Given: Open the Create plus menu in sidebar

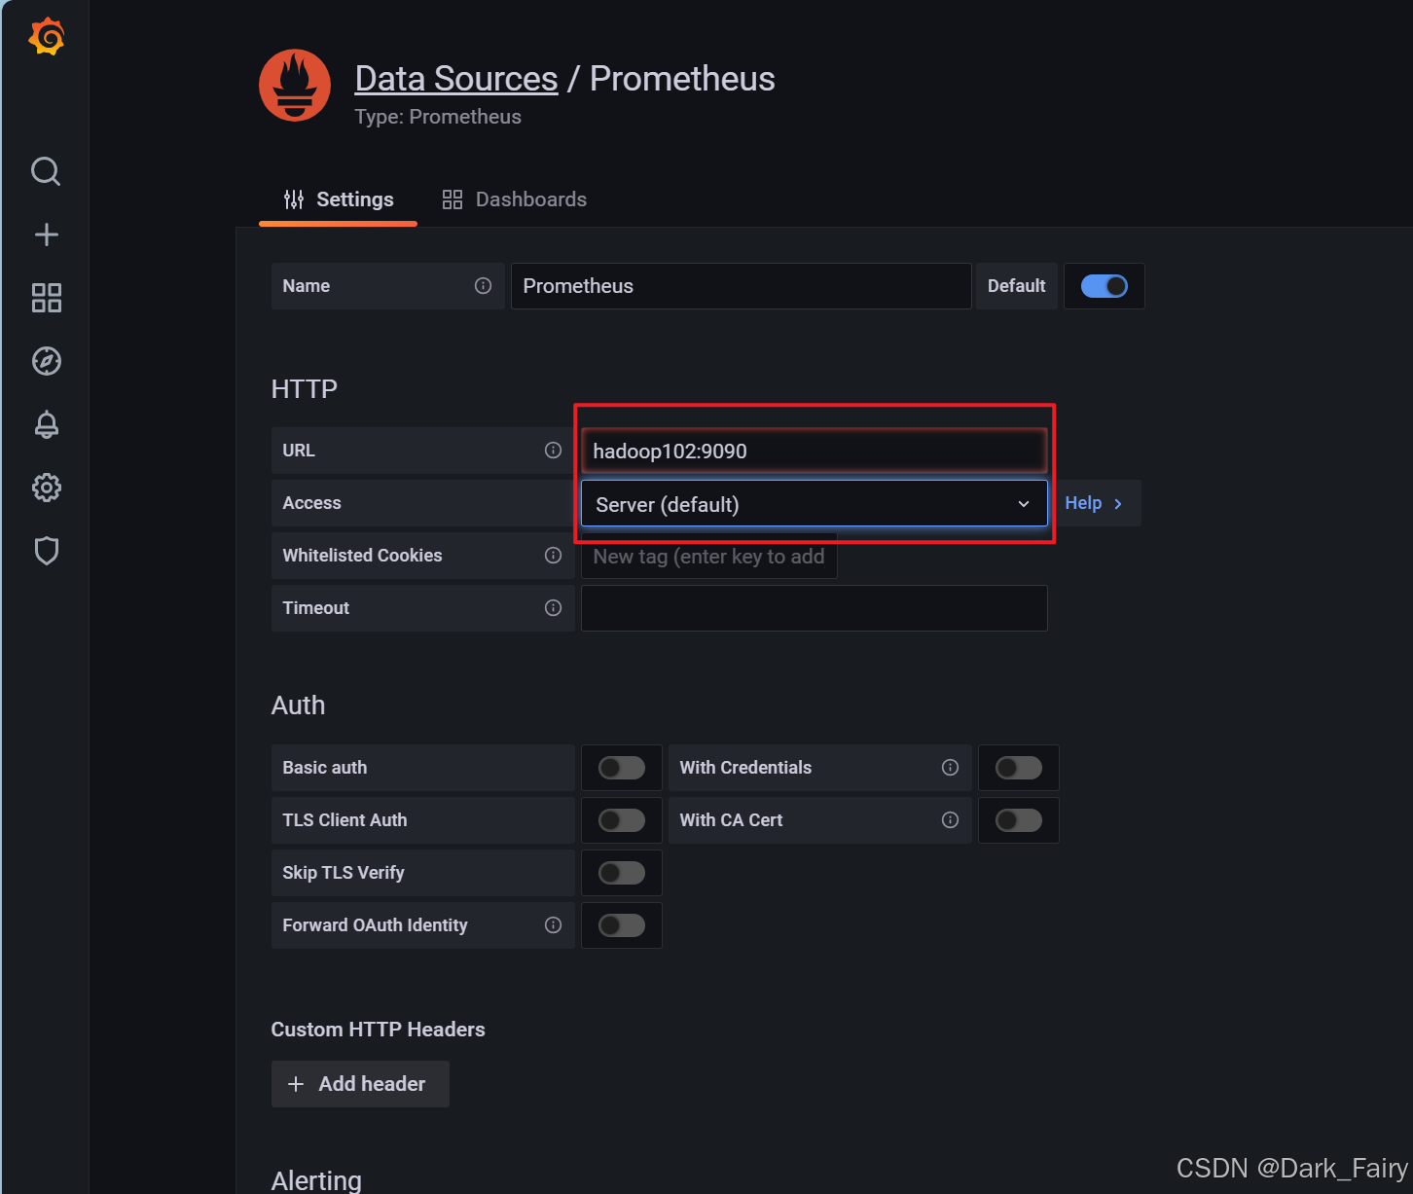Looking at the screenshot, I should coord(46,235).
